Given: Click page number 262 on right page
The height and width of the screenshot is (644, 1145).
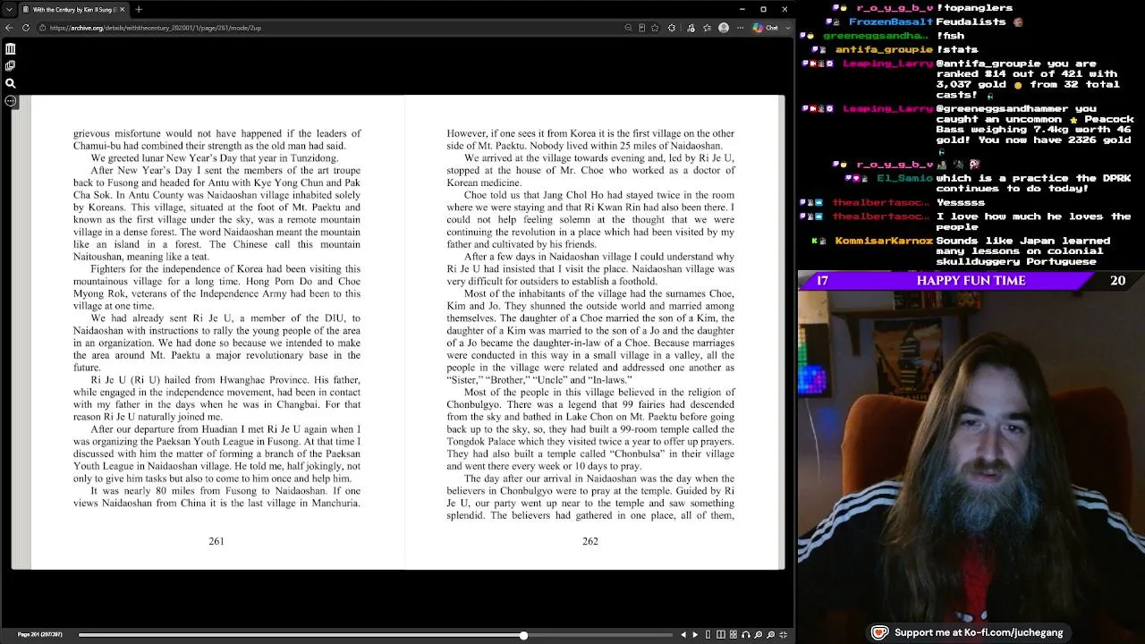Looking at the screenshot, I should tap(589, 541).
